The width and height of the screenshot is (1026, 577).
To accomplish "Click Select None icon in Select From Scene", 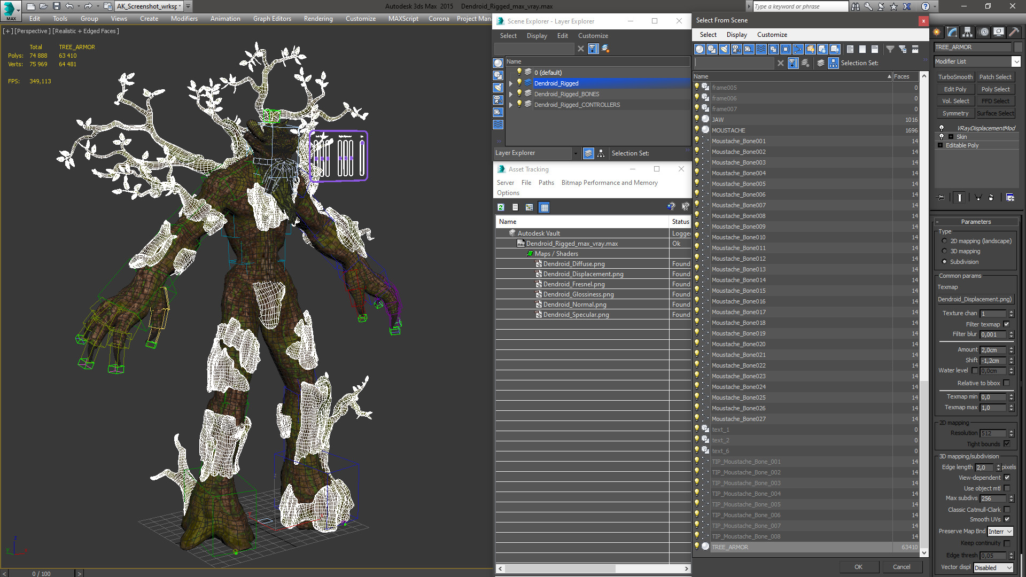I will click(x=862, y=49).
